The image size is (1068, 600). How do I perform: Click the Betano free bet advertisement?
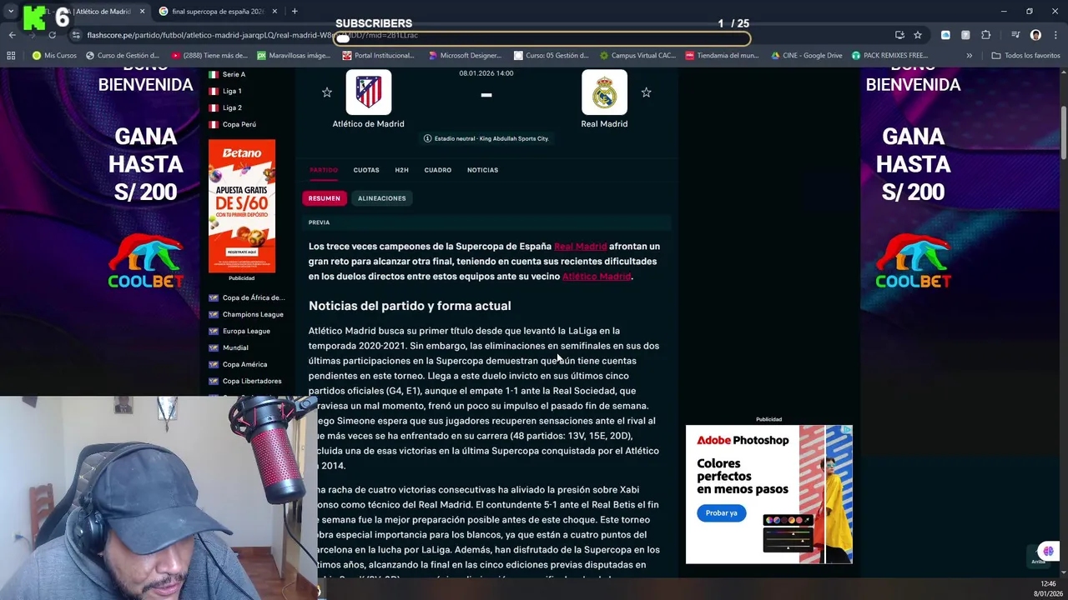tap(242, 206)
